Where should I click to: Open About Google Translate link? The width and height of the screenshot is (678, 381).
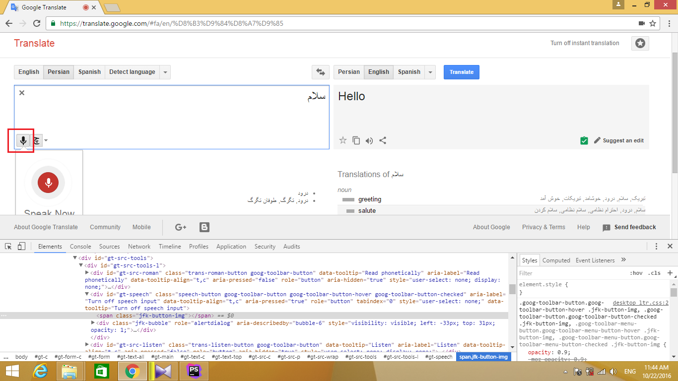(x=46, y=227)
